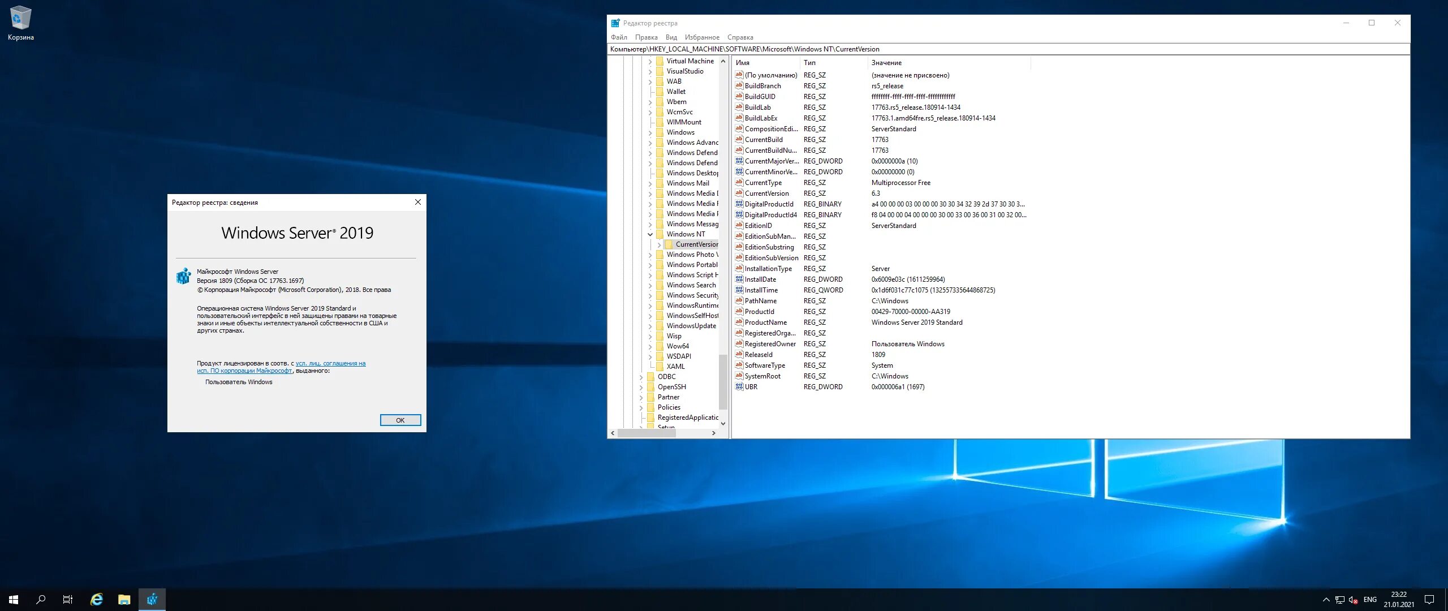
Task: Select the SystemRoot value row
Action: click(882, 376)
